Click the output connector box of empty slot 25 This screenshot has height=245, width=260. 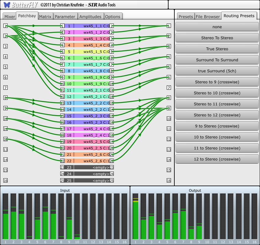[x=112, y=180]
